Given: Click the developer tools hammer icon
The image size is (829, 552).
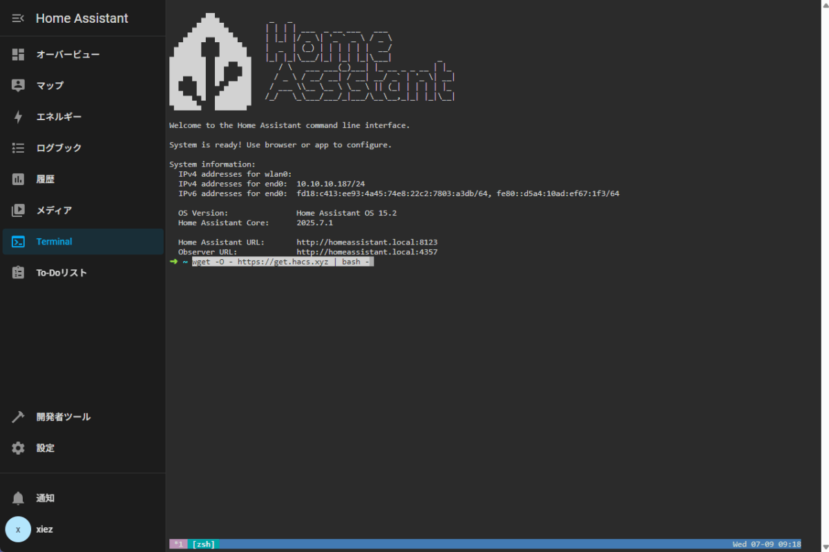Looking at the screenshot, I should [x=18, y=417].
